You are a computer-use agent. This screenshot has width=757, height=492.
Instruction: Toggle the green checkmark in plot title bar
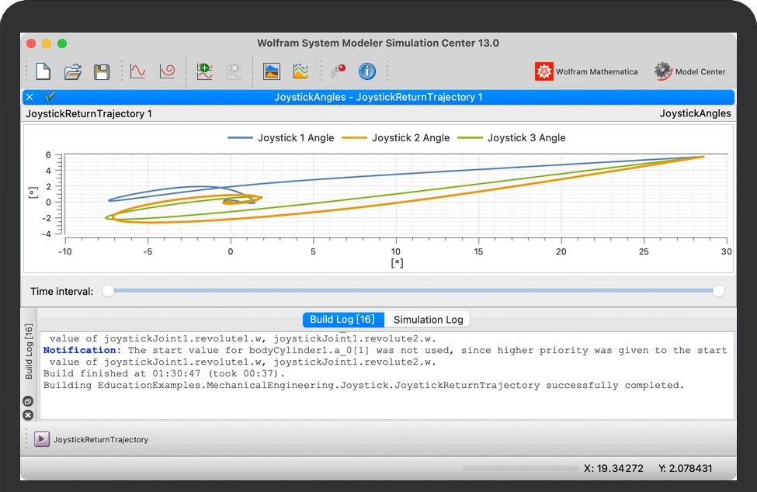[50, 97]
